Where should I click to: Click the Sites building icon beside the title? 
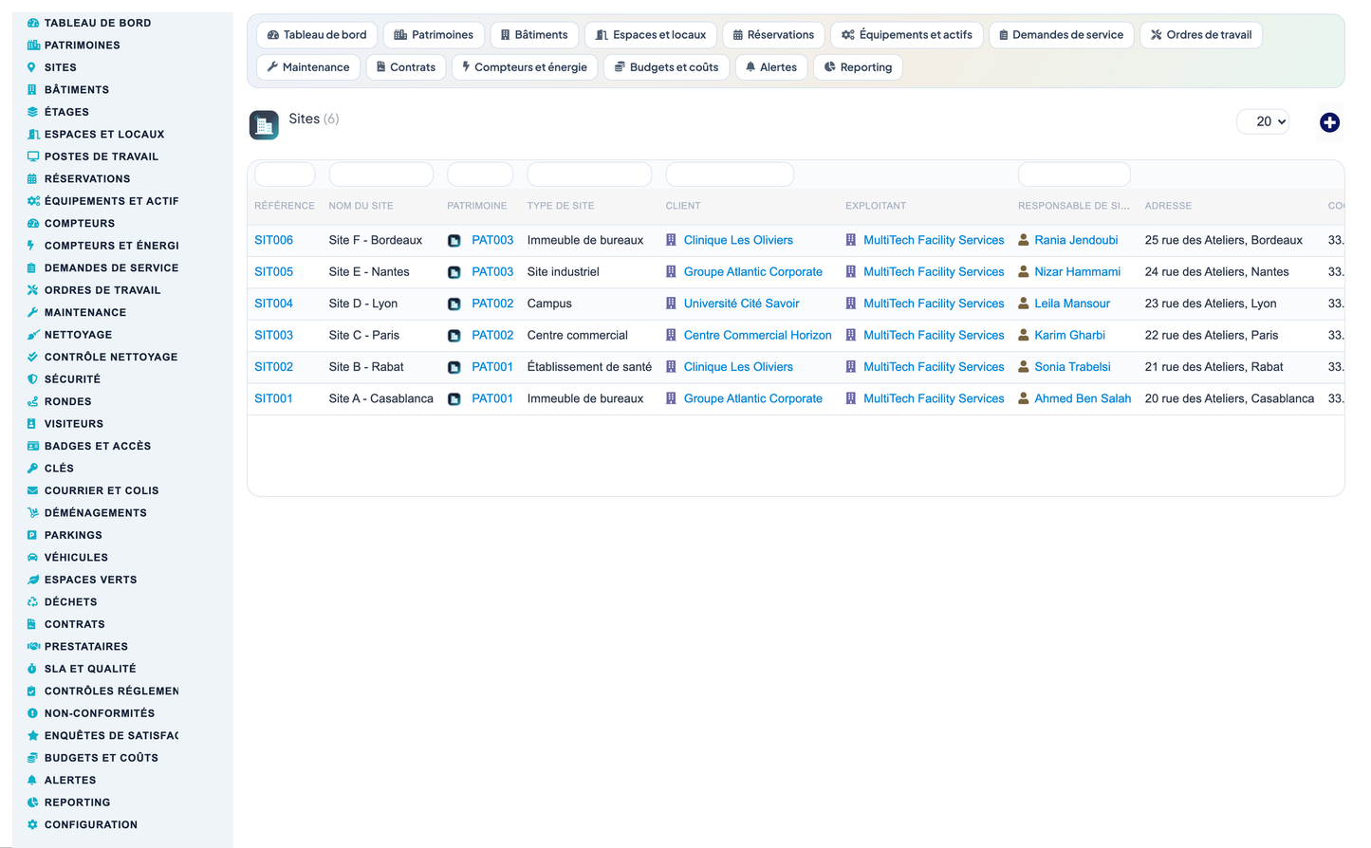(264, 125)
